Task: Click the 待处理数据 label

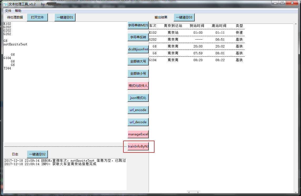Action: coord(15,17)
